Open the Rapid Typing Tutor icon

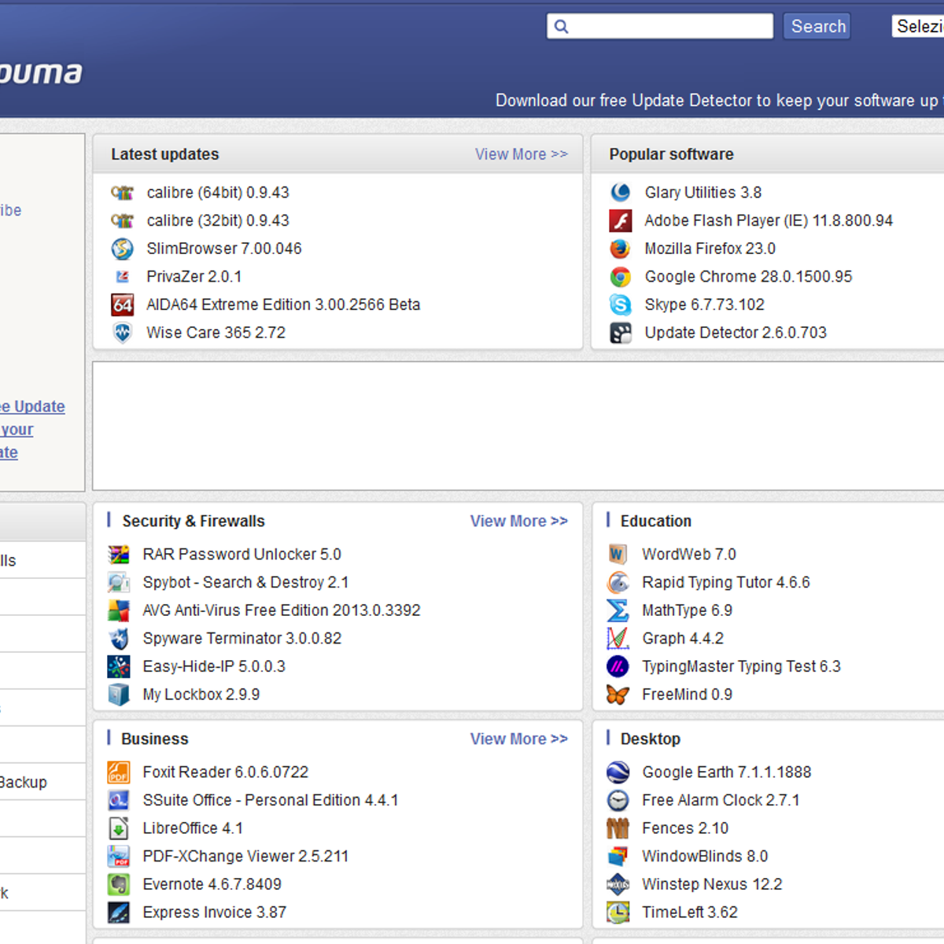coord(618,583)
